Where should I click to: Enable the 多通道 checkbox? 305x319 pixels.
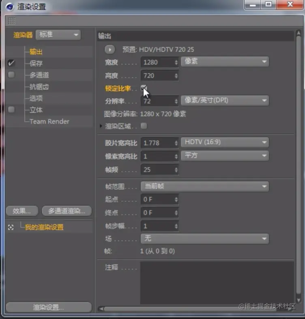point(11,75)
